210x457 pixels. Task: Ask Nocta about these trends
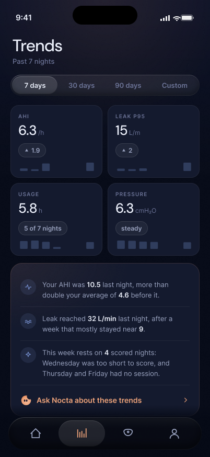pyautogui.click(x=89, y=400)
